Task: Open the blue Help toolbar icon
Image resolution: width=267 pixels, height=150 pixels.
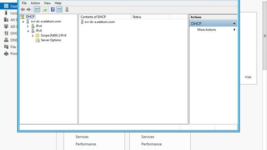Action: pos(53,9)
